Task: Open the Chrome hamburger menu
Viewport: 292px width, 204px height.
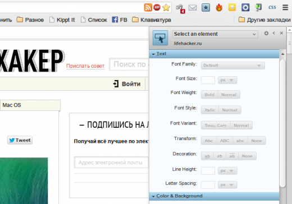Action: coord(285,7)
